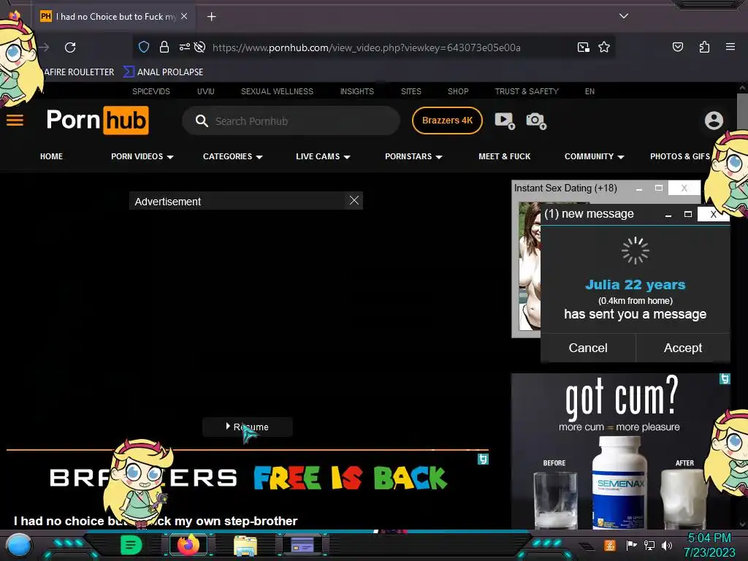The image size is (748, 561).
Task: Expand the Pornstars dropdown
Action: pos(413,156)
